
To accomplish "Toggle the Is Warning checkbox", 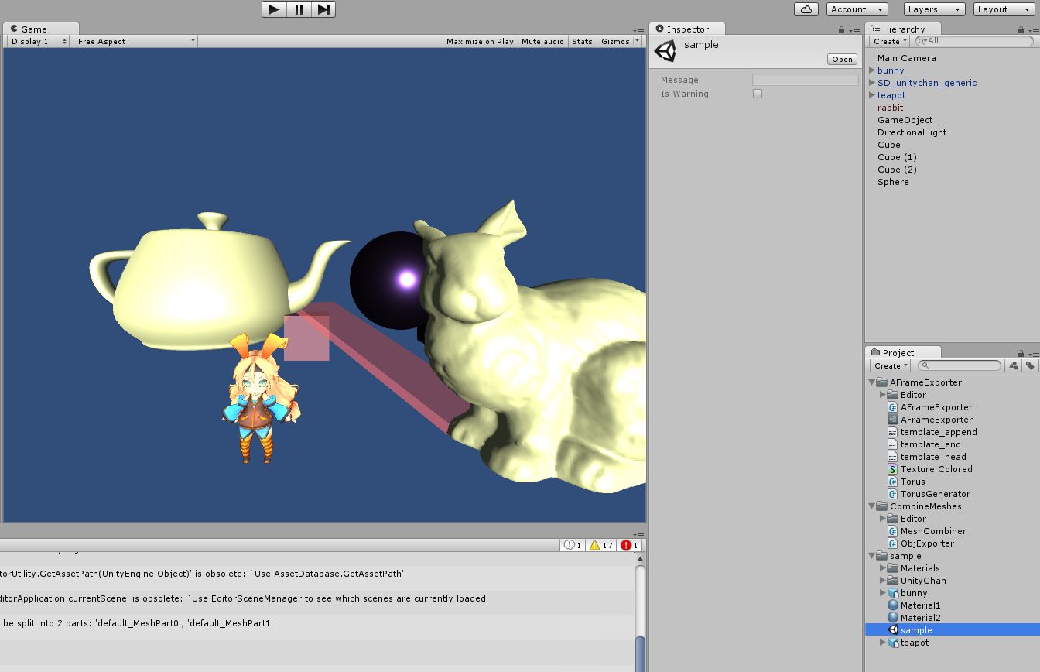I will pos(758,94).
